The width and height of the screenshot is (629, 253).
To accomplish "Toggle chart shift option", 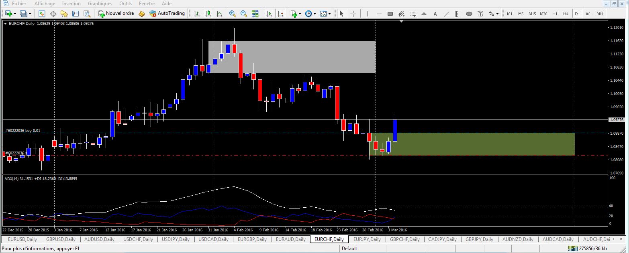I will 280,14.
